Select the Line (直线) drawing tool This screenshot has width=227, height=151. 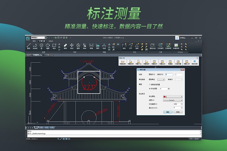(x=29, y=46)
